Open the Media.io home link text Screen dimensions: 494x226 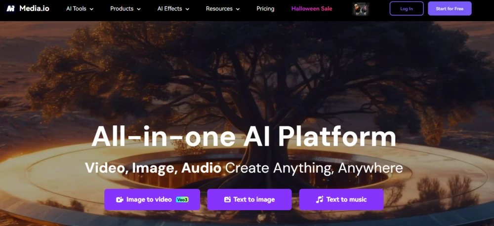(34, 8)
